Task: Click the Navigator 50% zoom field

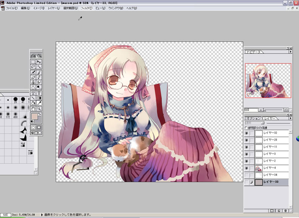Action: click(x=251, y=110)
